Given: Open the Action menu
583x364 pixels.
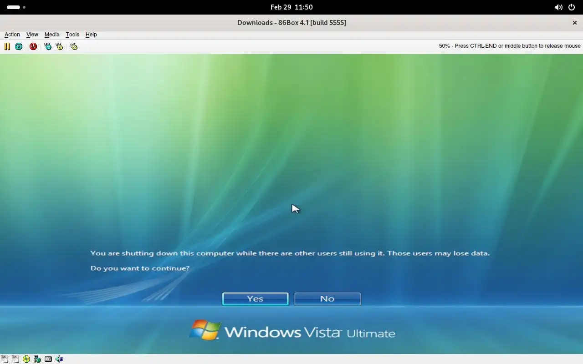Looking at the screenshot, I should 12,35.
